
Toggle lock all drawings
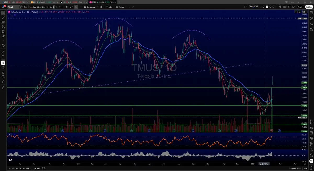[x=3, y=72]
